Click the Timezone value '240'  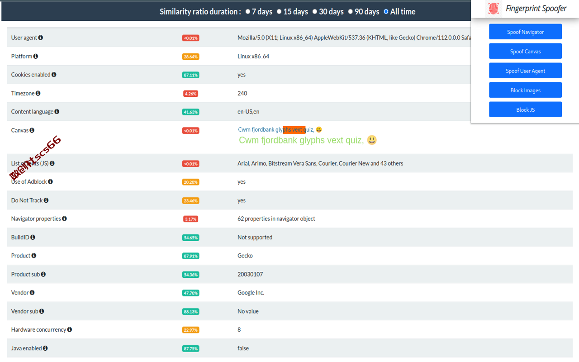(242, 93)
